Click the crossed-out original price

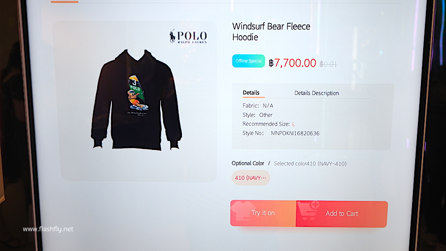(x=328, y=64)
